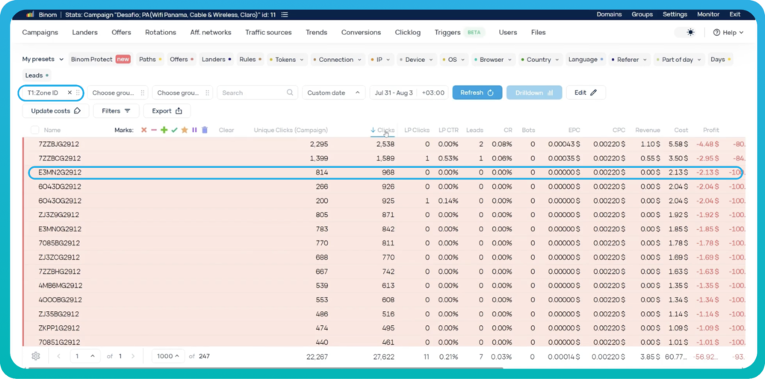Expand My presets dropdown

(43, 60)
